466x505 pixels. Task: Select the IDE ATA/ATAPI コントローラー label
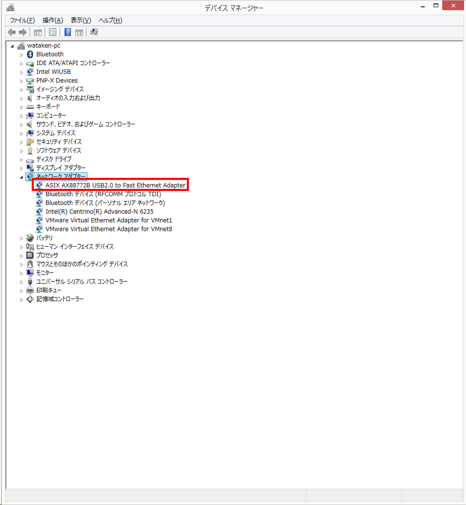73,63
